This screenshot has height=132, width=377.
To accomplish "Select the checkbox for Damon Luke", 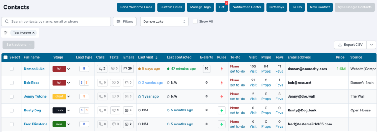I will (x=11, y=69).
